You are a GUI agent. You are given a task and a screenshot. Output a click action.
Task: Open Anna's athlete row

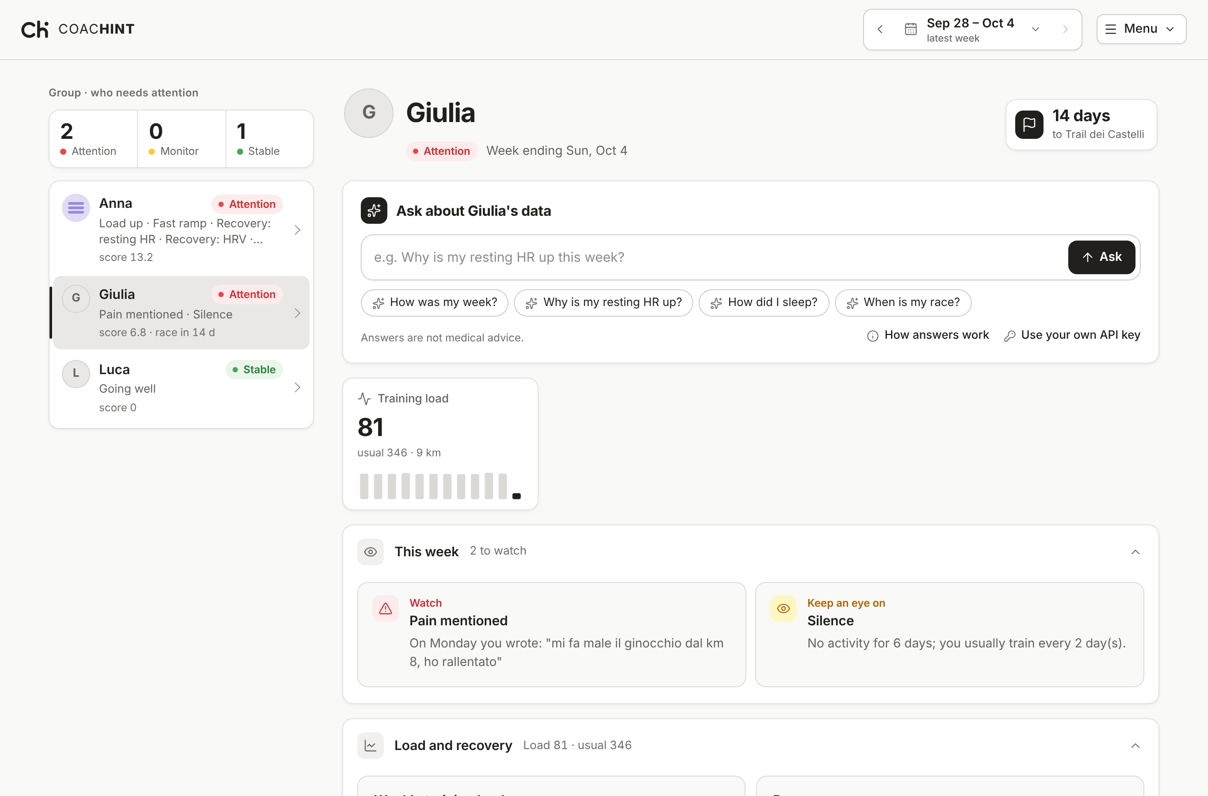point(181,230)
